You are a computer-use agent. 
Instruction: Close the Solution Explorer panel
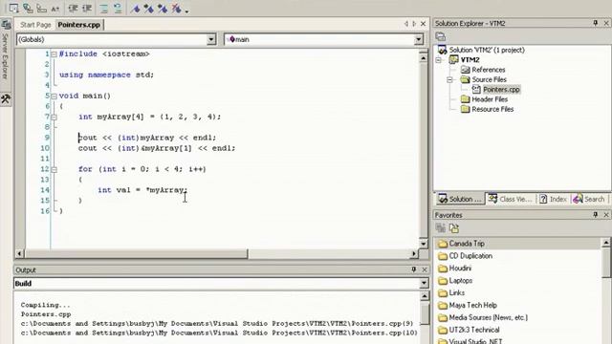coord(606,23)
